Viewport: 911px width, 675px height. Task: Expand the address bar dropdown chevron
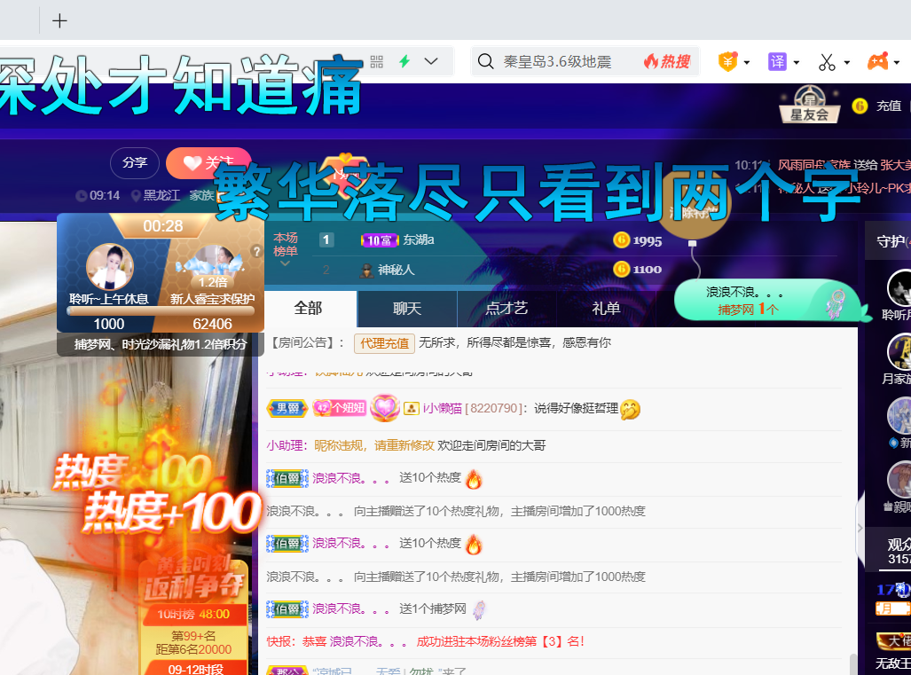tap(431, 61)
